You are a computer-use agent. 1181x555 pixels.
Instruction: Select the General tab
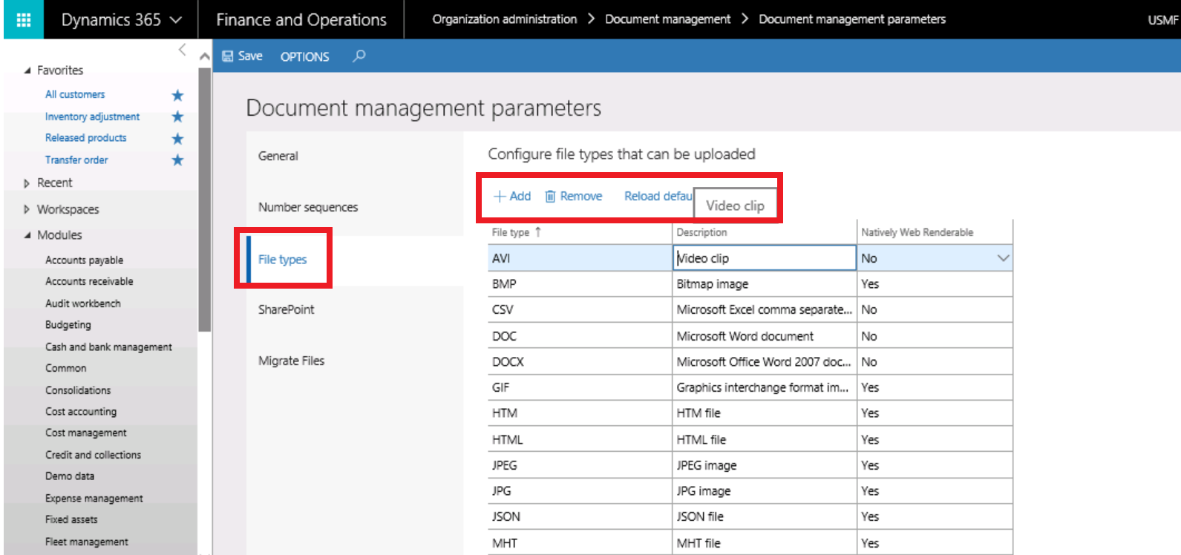(x=355, y=156)
